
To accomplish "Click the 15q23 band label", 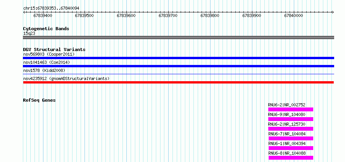I will click(29, 34).
